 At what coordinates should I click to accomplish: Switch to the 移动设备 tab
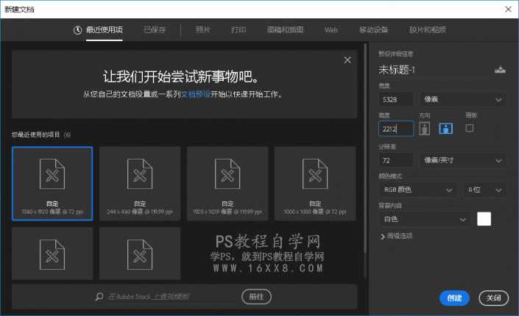373,30
